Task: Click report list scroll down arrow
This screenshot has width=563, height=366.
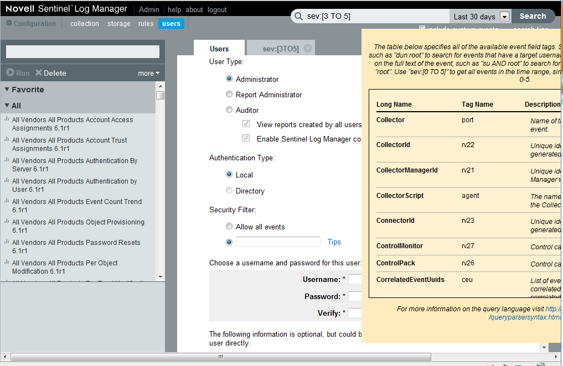Action: pos(161,277)
